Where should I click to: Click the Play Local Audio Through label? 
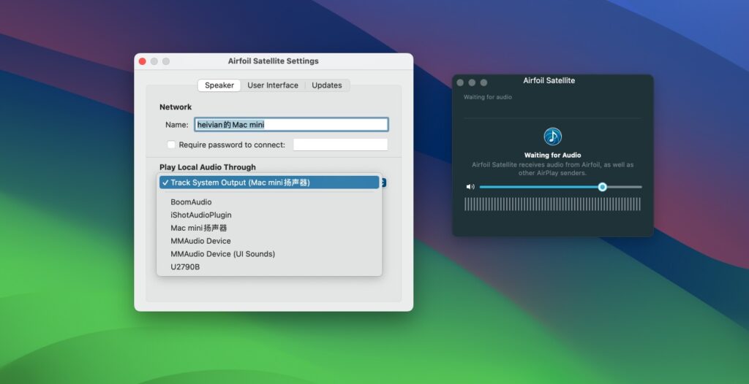point(208,167)
